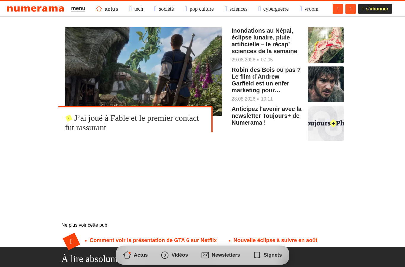Screen dimensions: 405x267
Task: Select the Actus house icon in bottom bar
Action: tap(127, 255)
